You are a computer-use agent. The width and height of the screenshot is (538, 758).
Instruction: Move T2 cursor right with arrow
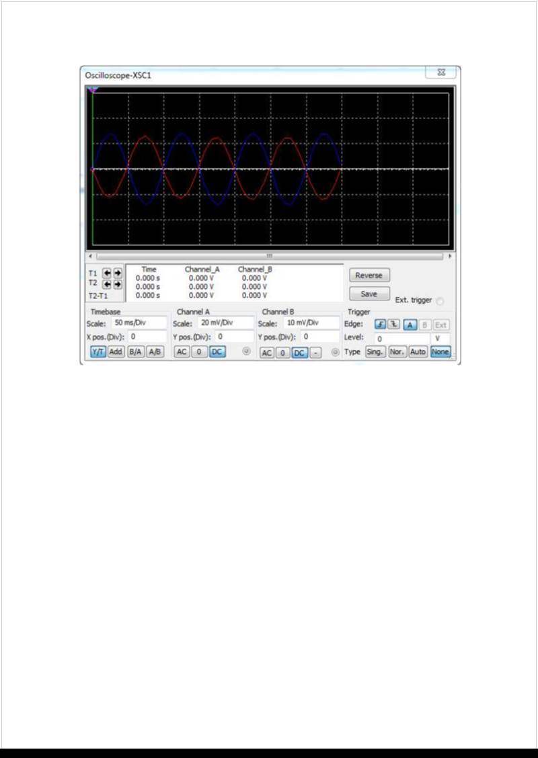click(118, 284)
